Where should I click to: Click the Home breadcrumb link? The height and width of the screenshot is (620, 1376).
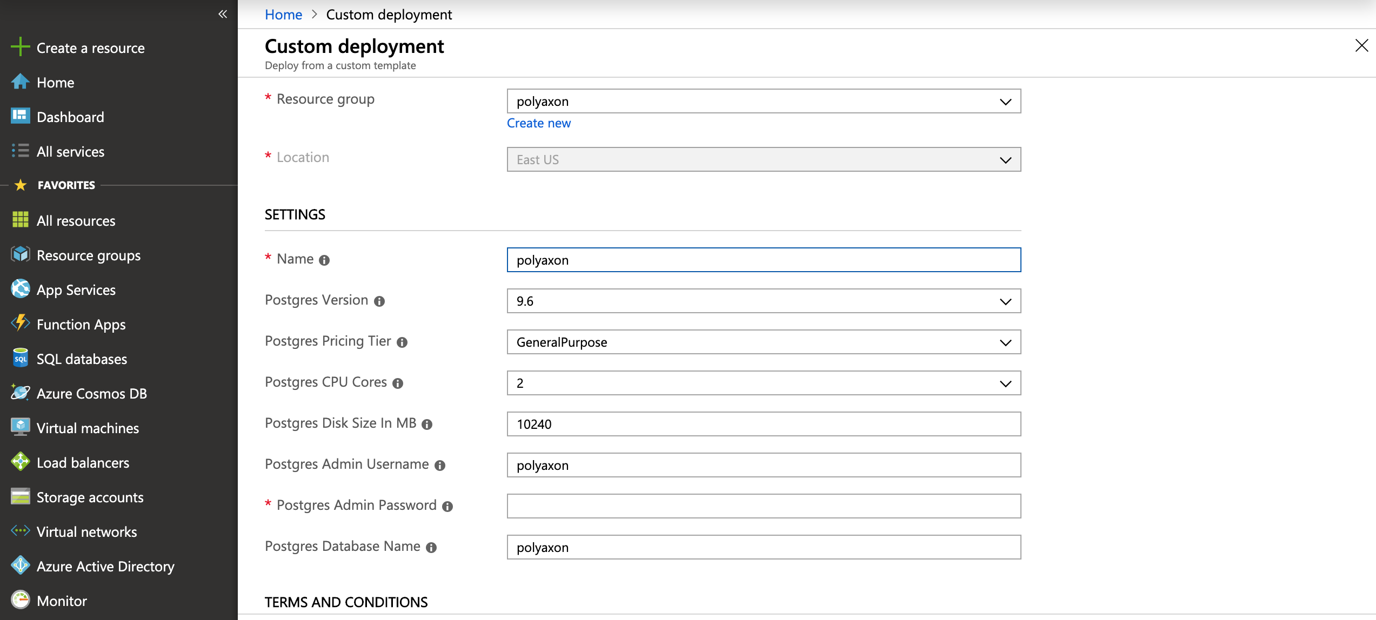(x=283, y=15)
